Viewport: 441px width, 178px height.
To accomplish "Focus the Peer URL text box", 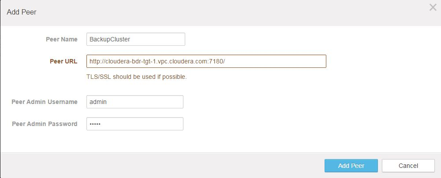I will click(x=206, y=61).
